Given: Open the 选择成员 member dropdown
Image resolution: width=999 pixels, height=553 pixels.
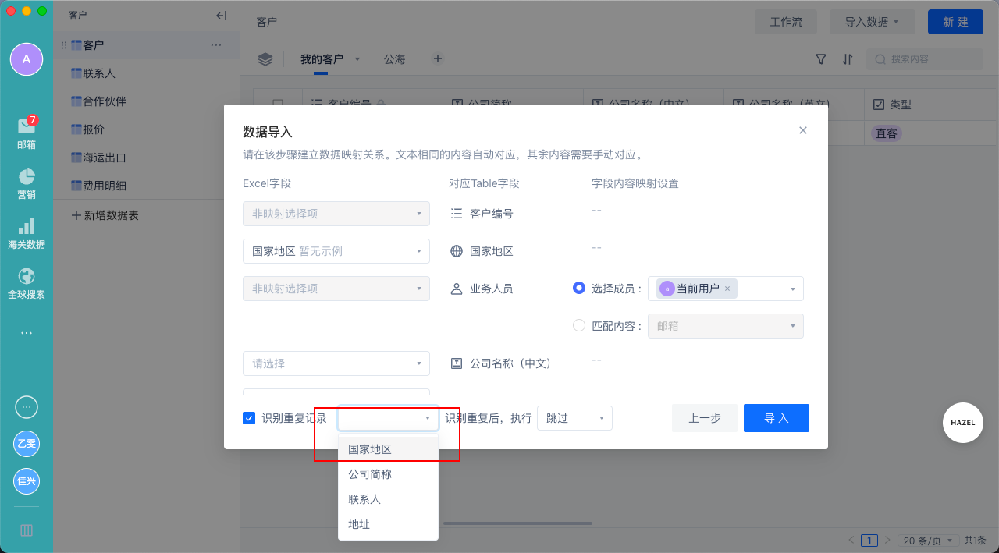Looking at the screenshot, I should 726,289.
